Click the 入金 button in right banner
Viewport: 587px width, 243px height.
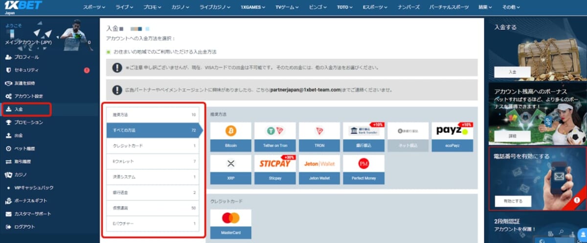[512, 72]
